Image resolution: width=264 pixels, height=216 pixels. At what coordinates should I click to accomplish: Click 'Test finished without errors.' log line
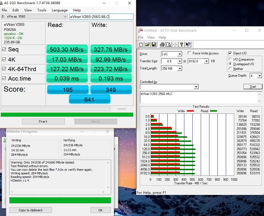[x=30, y=166]
